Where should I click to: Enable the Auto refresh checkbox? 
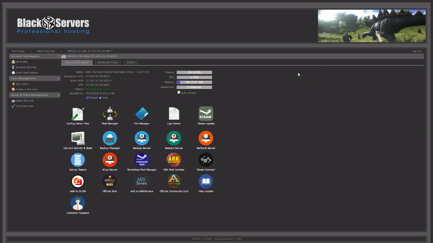click(179, 92)
